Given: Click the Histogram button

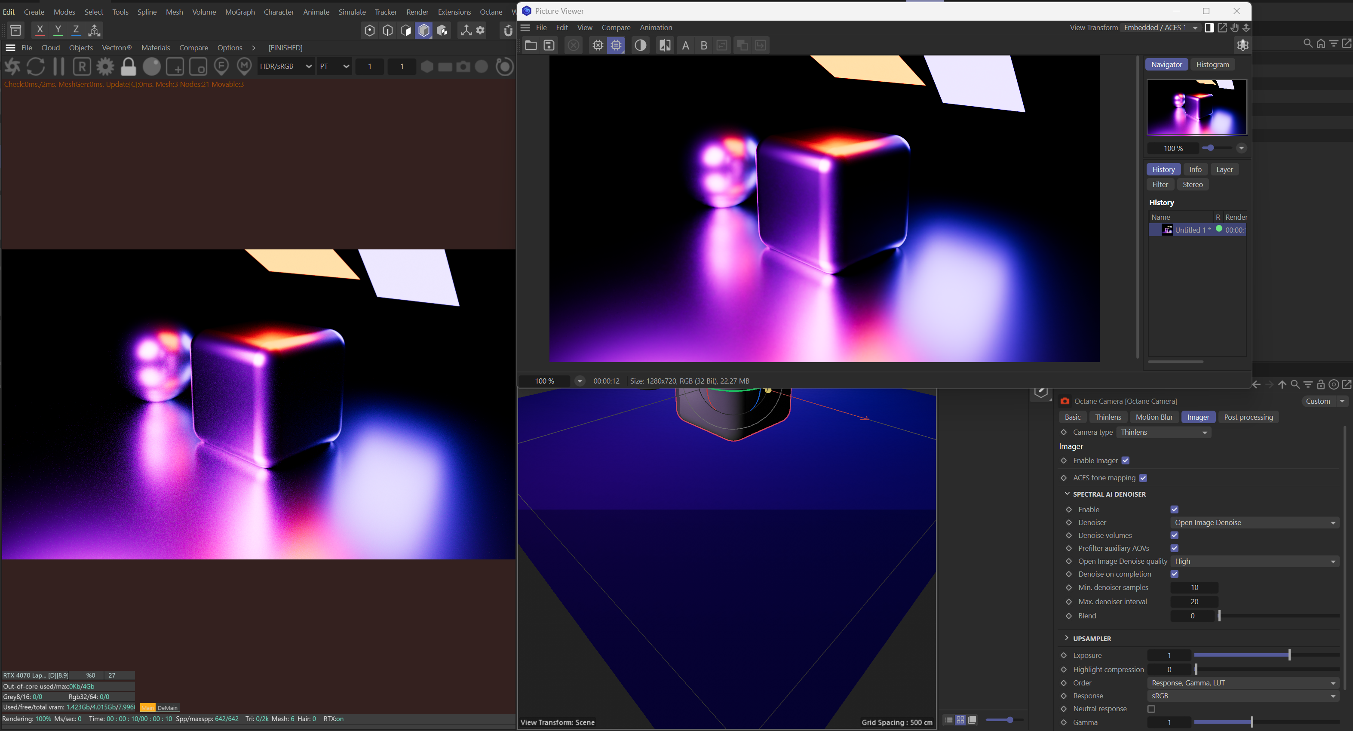Looking at the screenshot, I should [1212, 64].
